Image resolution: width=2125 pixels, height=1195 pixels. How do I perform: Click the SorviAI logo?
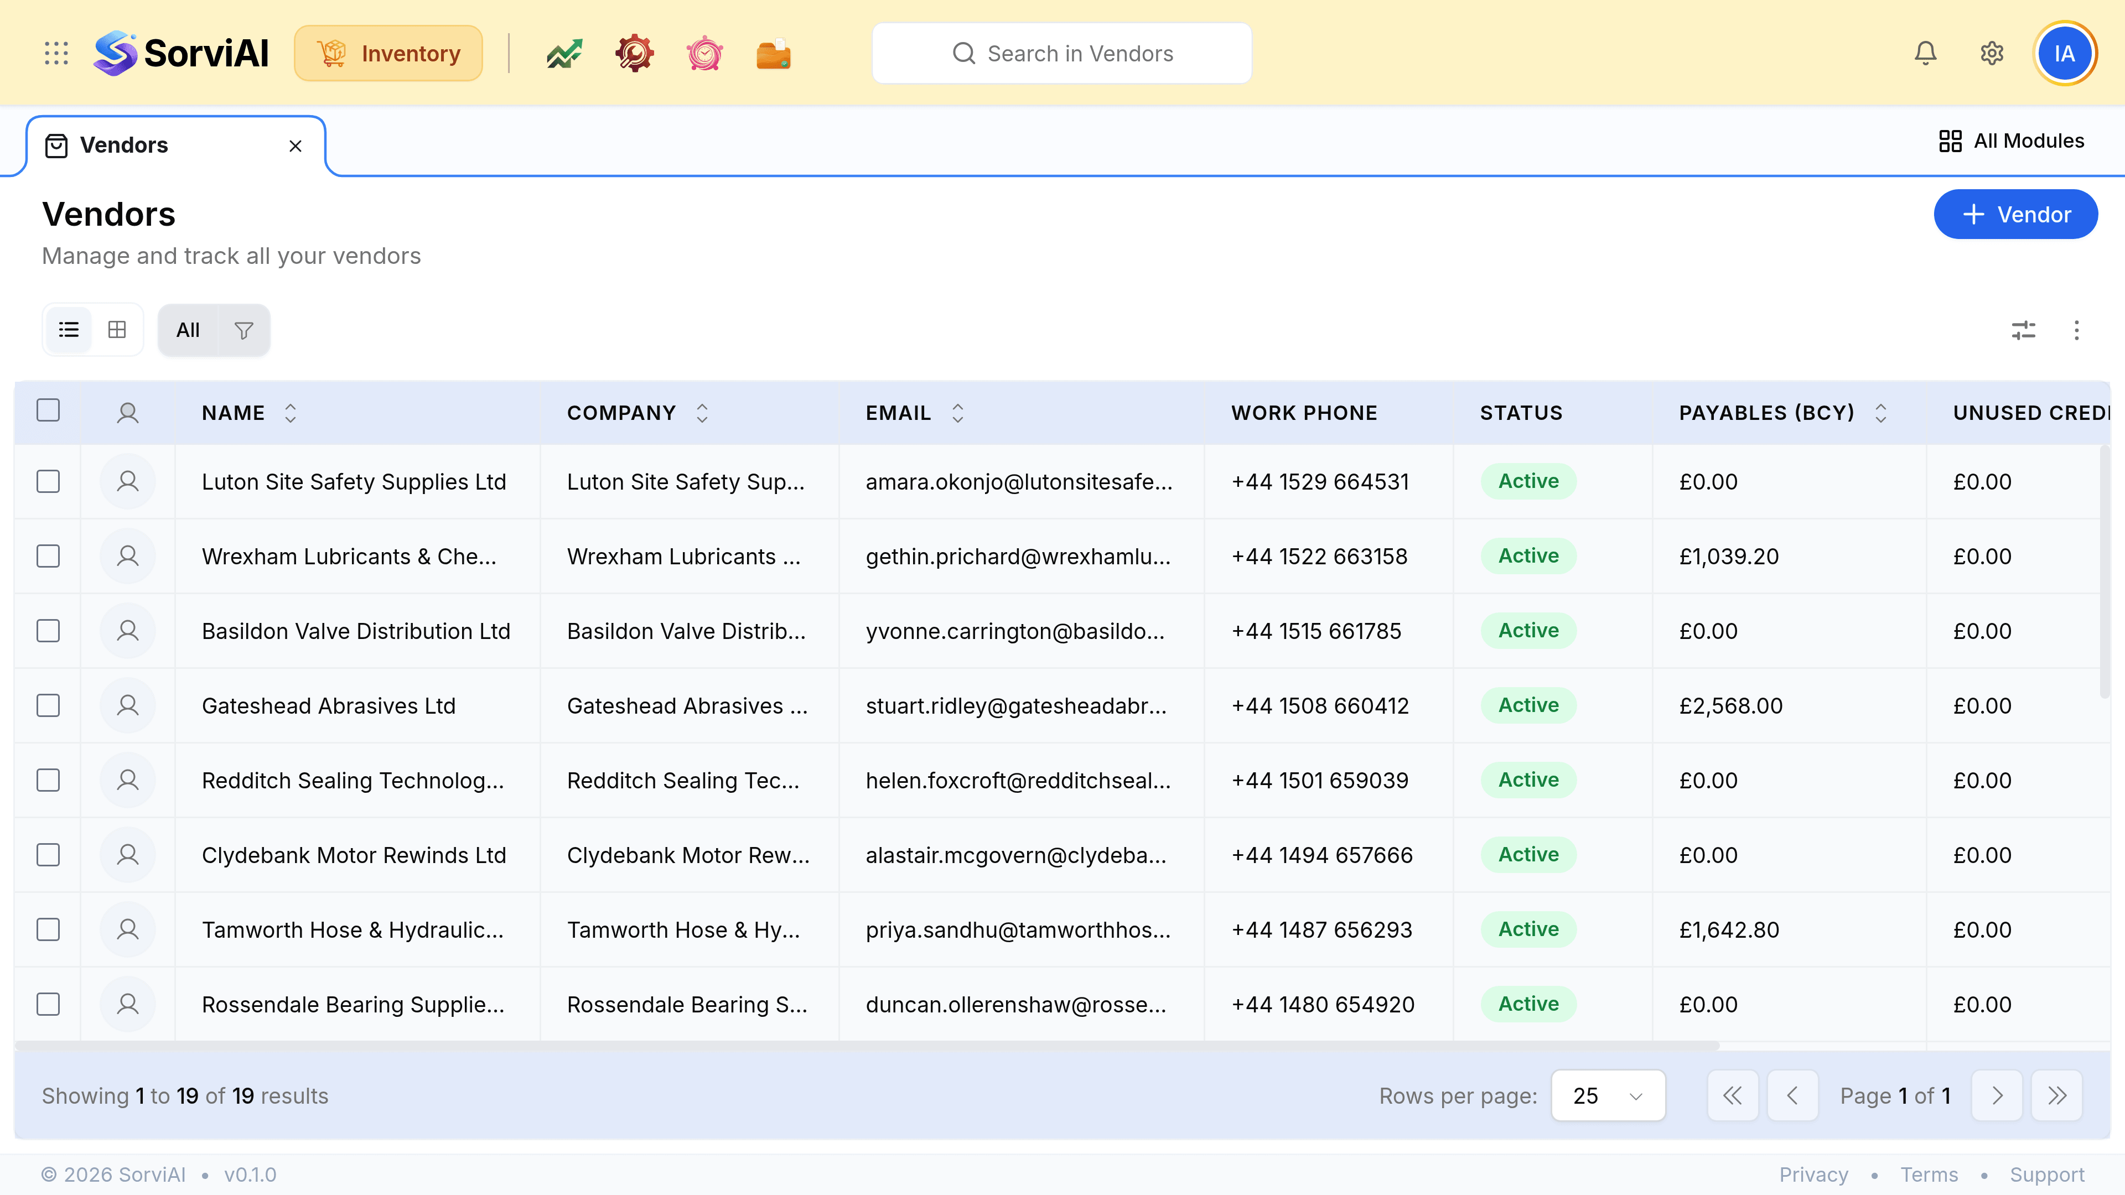click(x=180, y=54)
